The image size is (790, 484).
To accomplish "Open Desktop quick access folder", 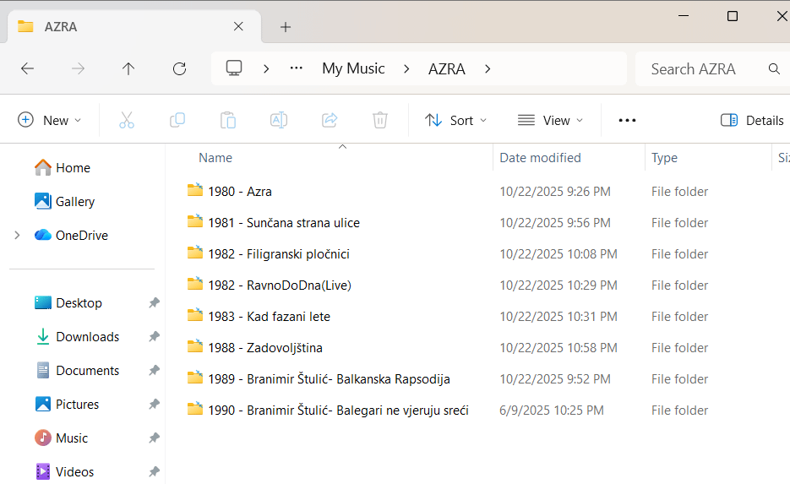I will coord(68,302).
